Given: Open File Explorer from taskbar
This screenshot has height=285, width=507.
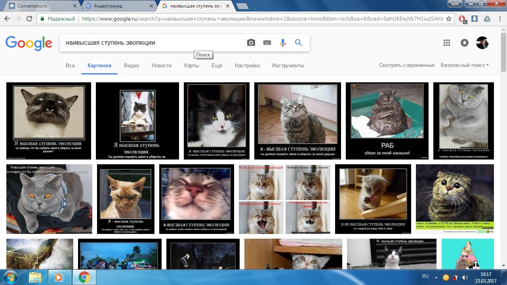Looking at the screenshot, I should pyautogui.click(x=35, y=277).
